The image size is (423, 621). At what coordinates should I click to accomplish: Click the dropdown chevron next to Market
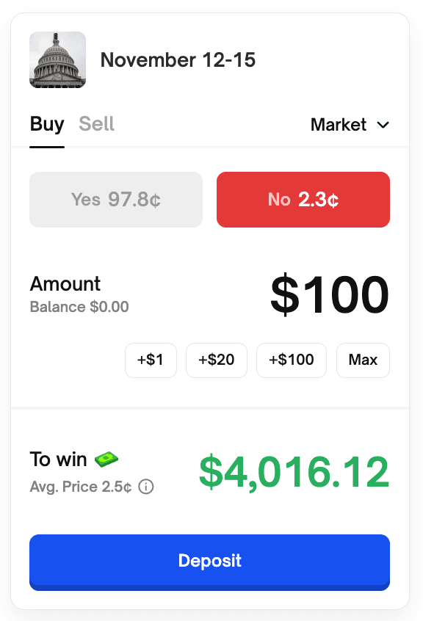[383, 126]
